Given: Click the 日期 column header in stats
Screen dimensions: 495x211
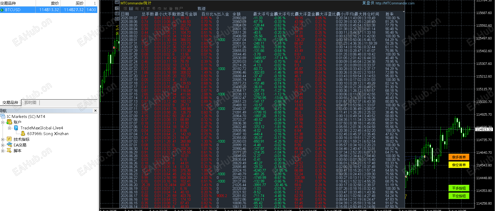Looking at the screenshot, I should click(x=125, y=14).
